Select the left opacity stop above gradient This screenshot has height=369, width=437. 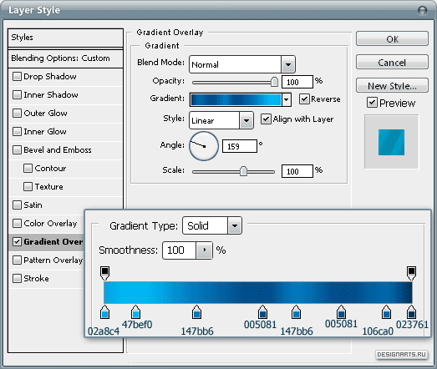[x=104, y=273]
